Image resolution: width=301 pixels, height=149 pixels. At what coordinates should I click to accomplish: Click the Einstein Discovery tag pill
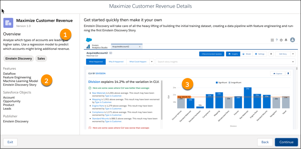[19, 59]
